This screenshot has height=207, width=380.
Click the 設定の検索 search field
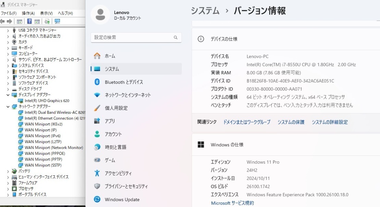(136, 37)
